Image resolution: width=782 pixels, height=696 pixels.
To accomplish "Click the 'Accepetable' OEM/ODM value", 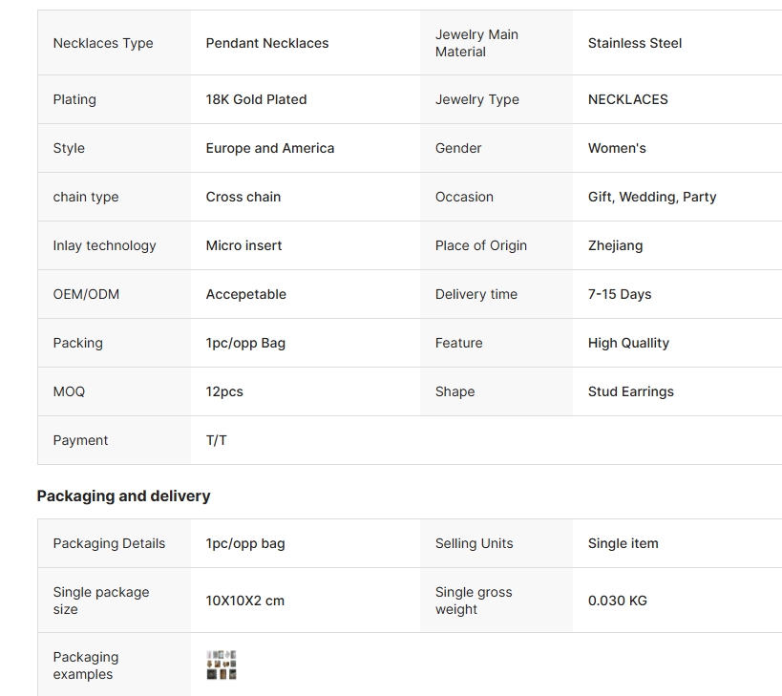I will click(246, 294).
